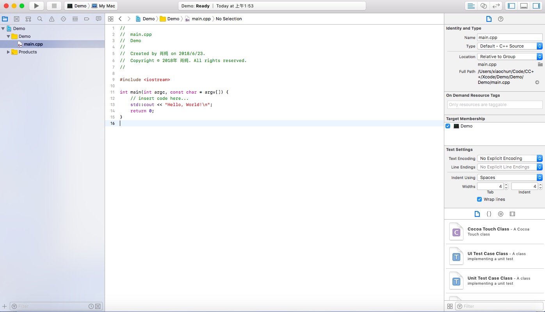Click the Name field containing main.cpp
This screenshot has width=545, height=312.
(509, 37)
